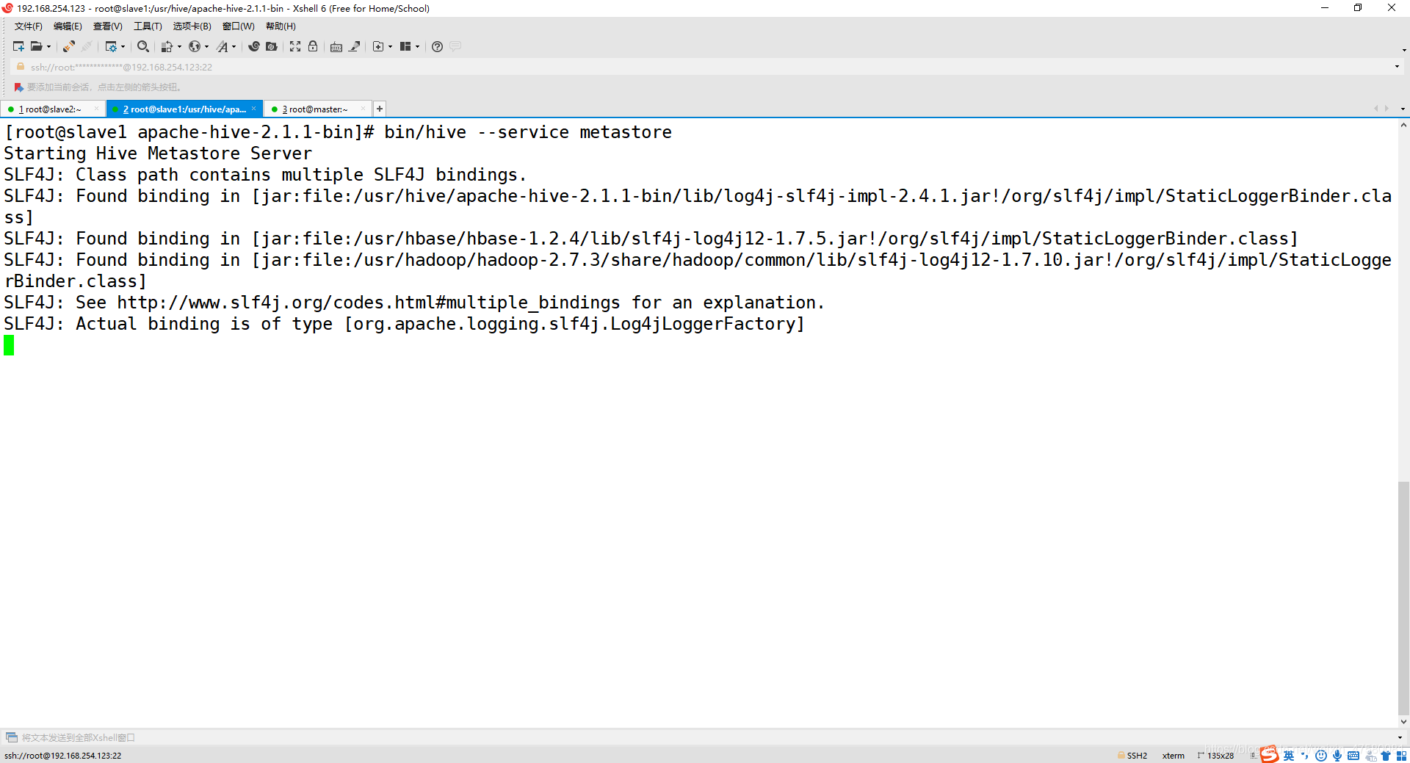
Task: Expand the address bar history dropdown
Action: (x=1397, y=67)
